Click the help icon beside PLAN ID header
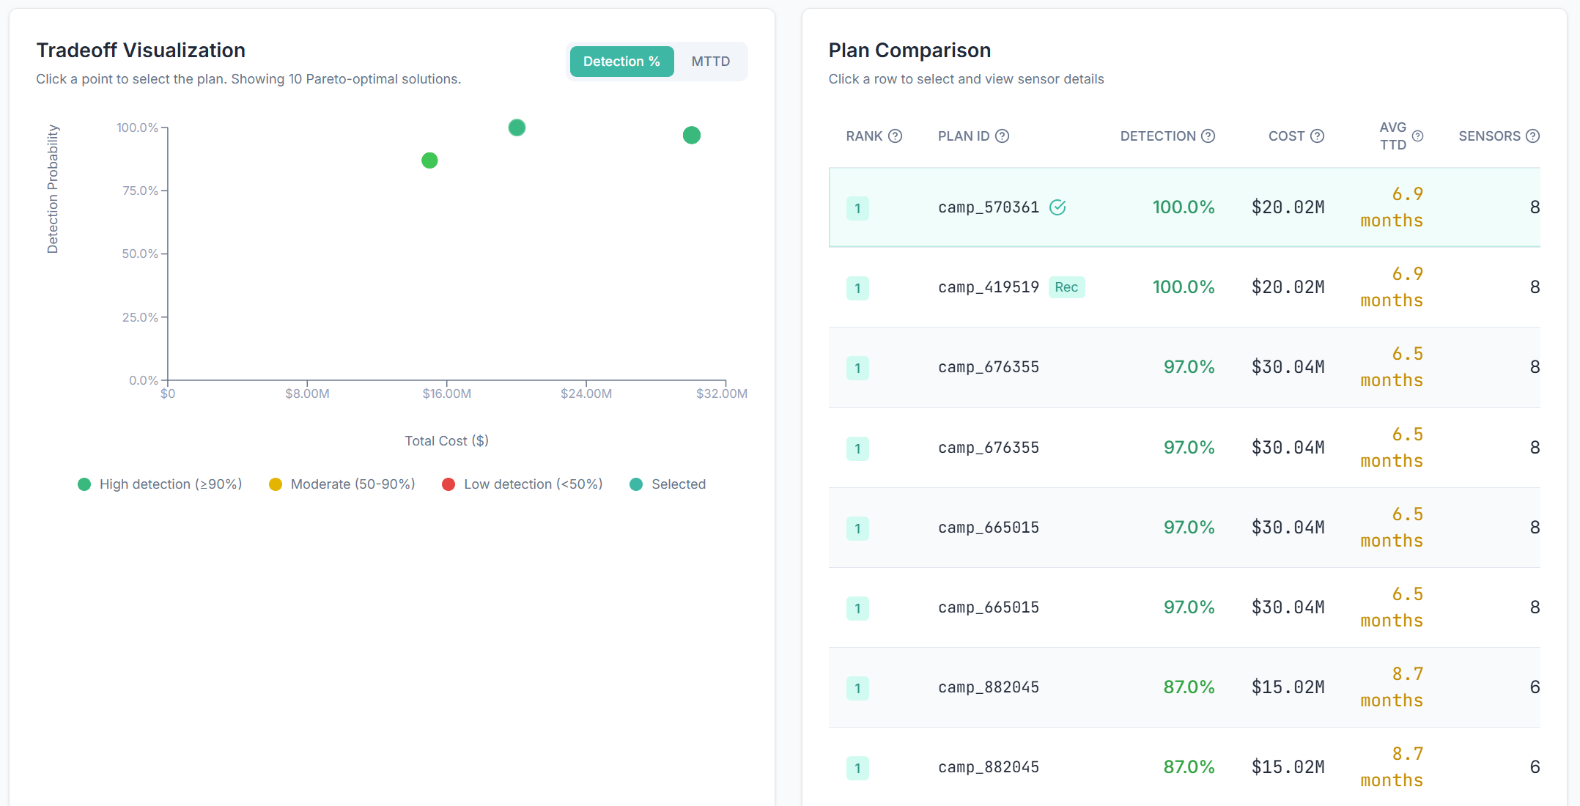 (x=1003, y=136)
